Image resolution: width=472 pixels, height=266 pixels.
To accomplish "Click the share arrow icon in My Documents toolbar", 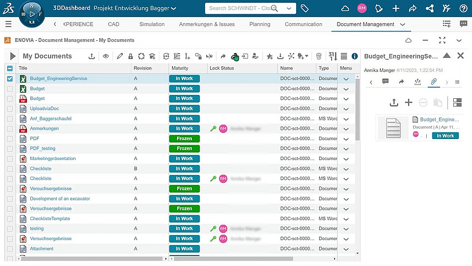I will [223, 56].
